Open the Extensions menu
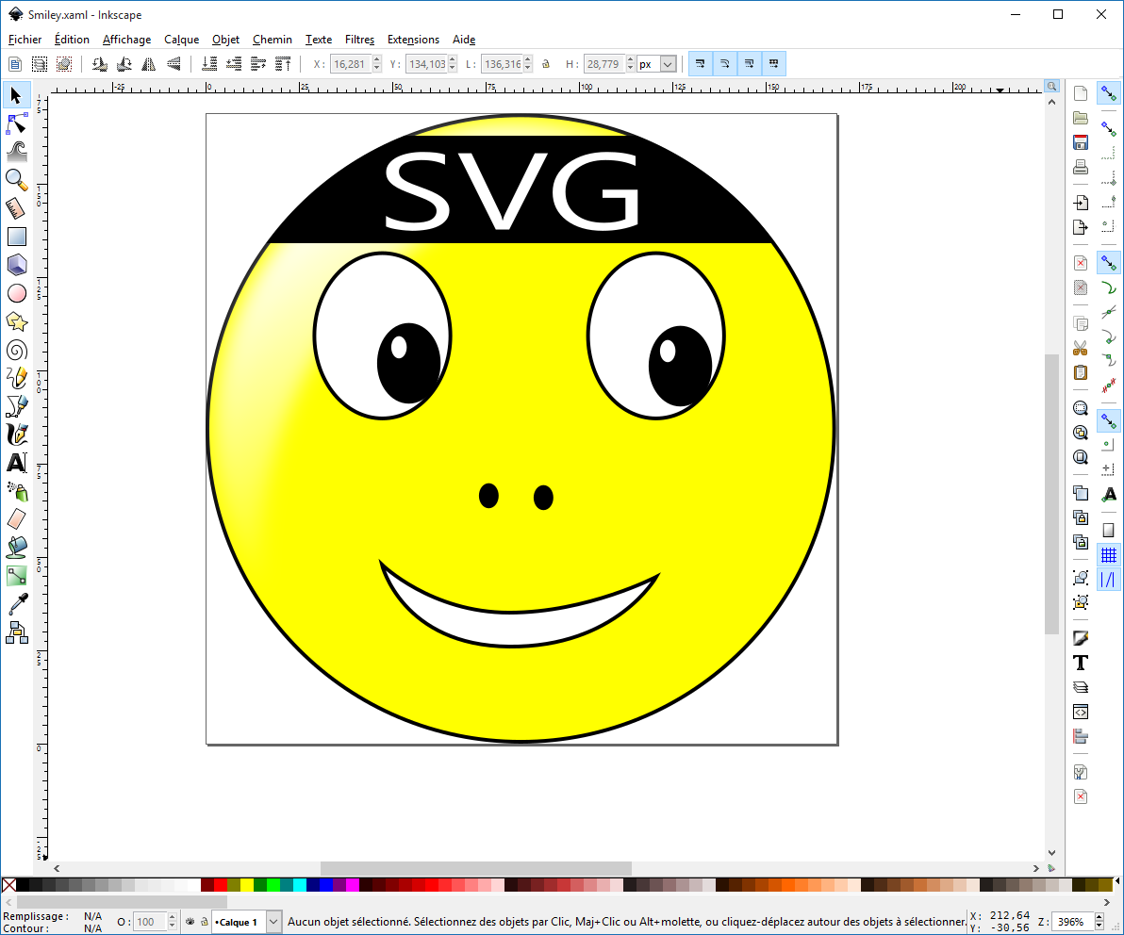The width and height of the screenshot is (1124, 935). pyautogui.click(x=414, y=40)
